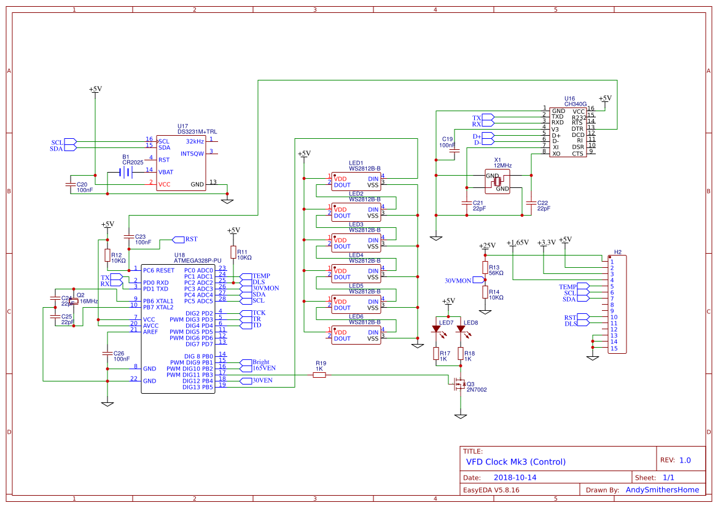Select the LED1 WS2812B-B component symbol
Viewport: 718px width, 508px height.
coord(356,181)
